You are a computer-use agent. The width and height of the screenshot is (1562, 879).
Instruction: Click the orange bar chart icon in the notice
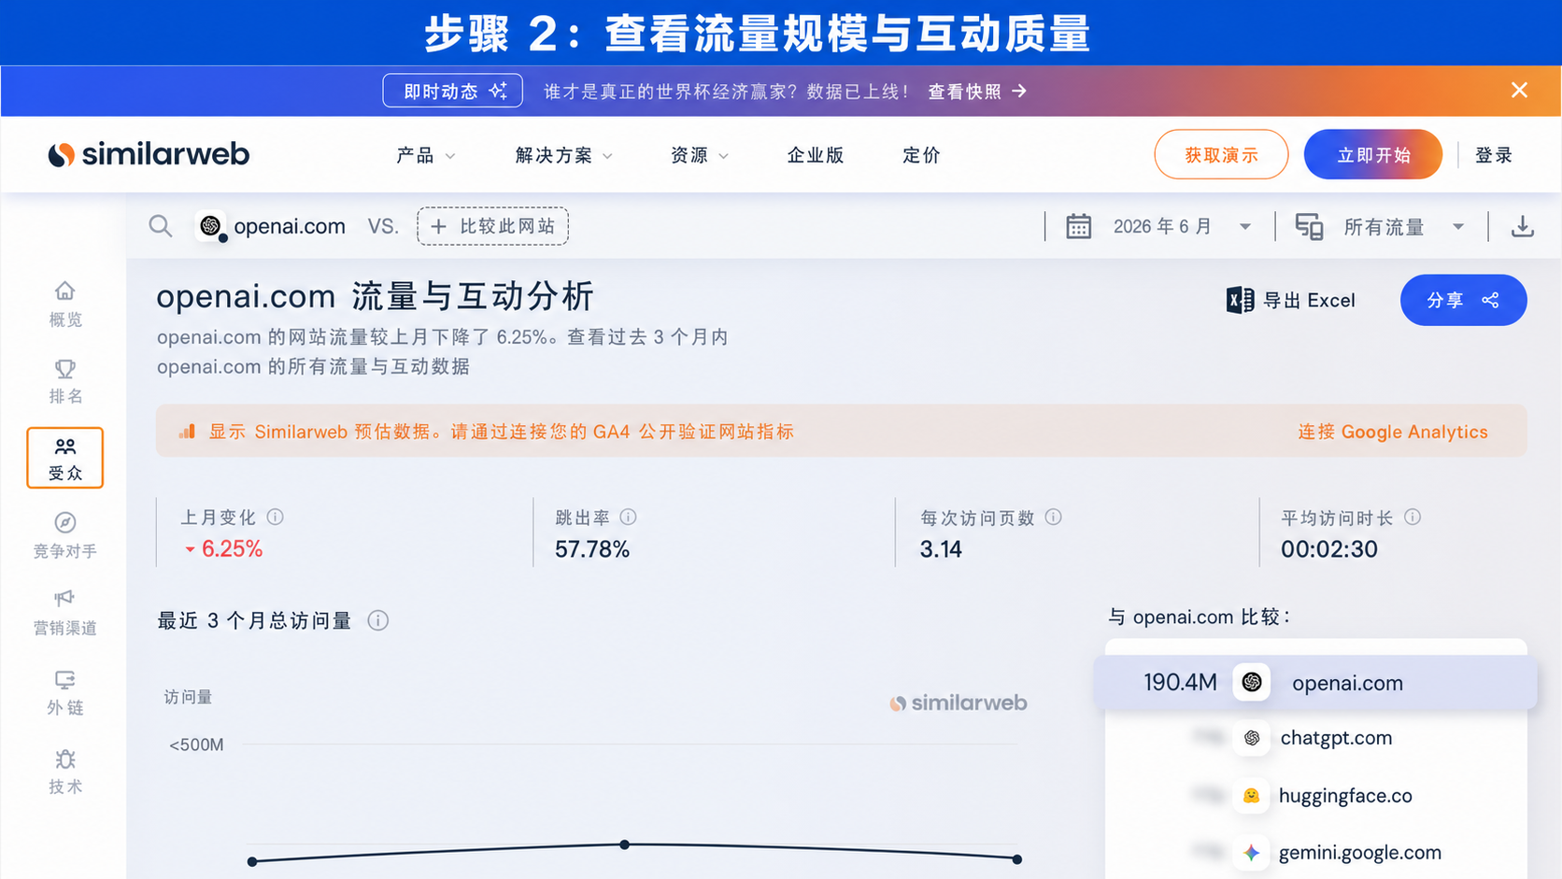point(187,431)
